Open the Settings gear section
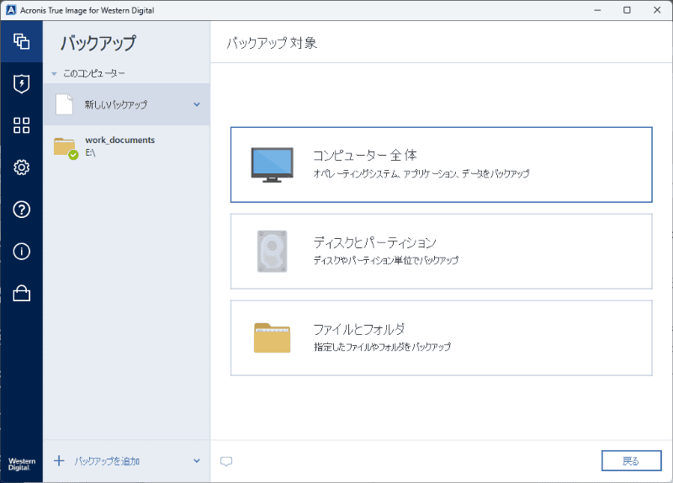 pos(22,167)
